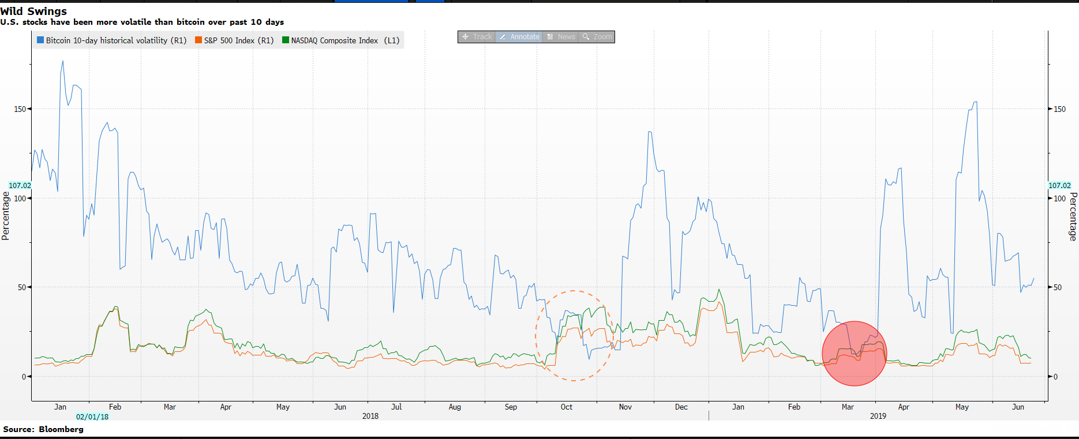Click the green NASDAQ legend square
The height and width of the screenshot is (439, 1079).
click(x=286, y=40)
